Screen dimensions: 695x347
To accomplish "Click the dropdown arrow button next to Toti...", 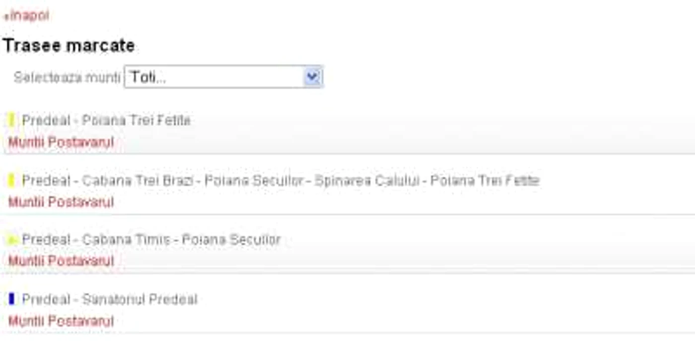I will (312, 77).
